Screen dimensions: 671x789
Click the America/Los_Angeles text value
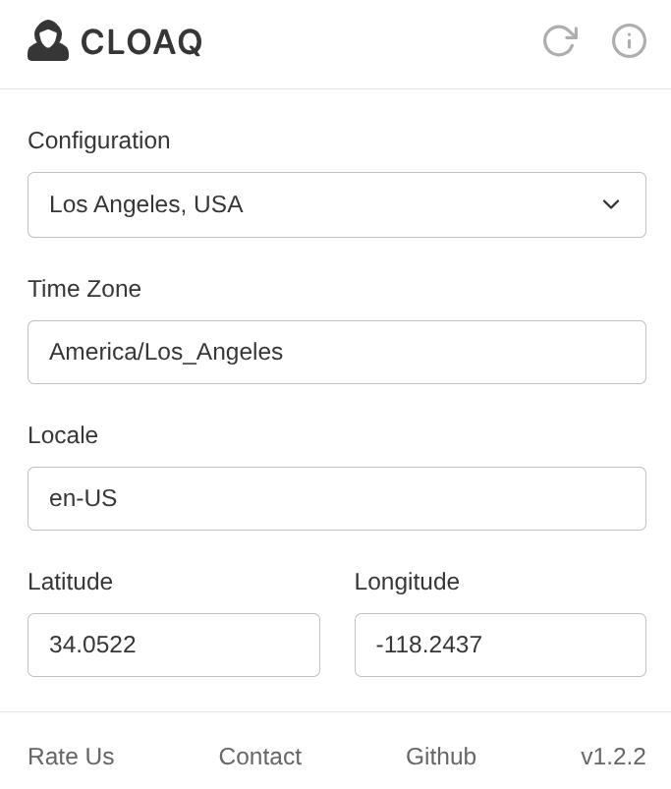click(x=166, y=352)
